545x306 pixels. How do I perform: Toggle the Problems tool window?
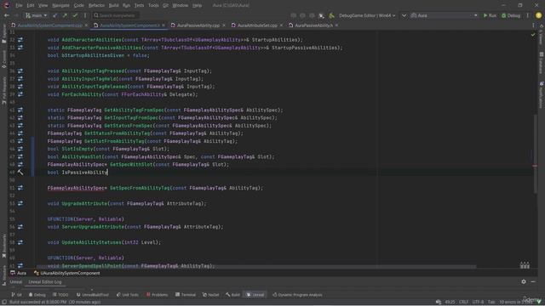[x=157, y=295]
